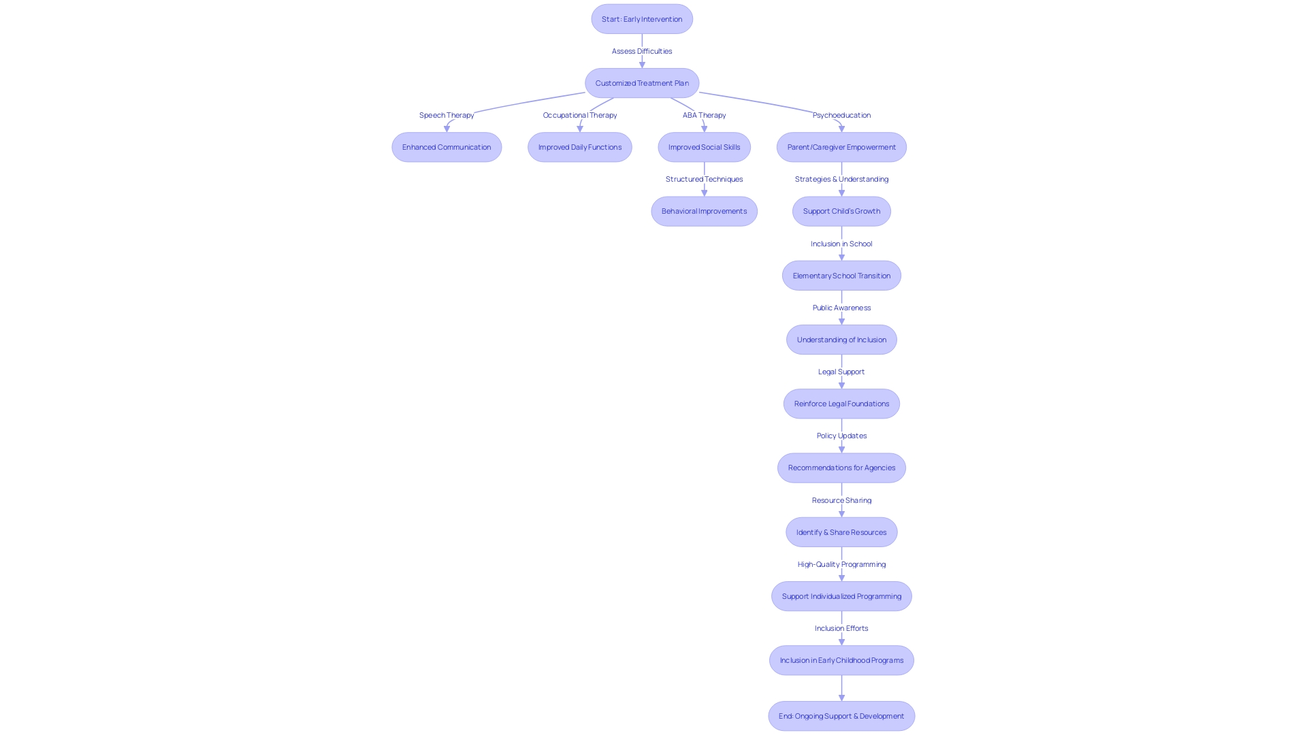
Task: Click the Customized Treatment Plan node
Action: [641, 82]
